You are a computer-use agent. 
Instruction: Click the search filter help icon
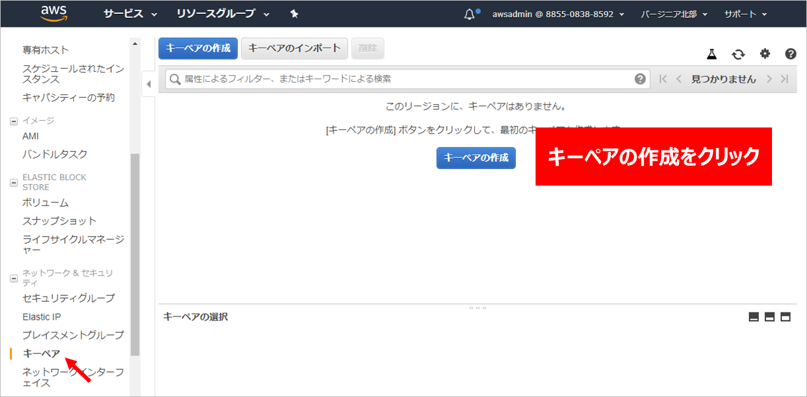pyautogui.click(x=640, y=79)
